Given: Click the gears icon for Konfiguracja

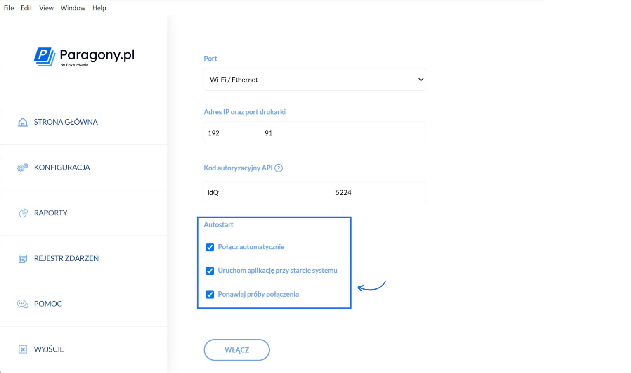Looking at the screenshot, I should 23,168.
